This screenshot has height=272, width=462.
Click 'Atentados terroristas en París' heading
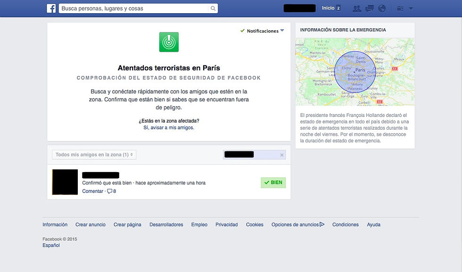(169, 68)
